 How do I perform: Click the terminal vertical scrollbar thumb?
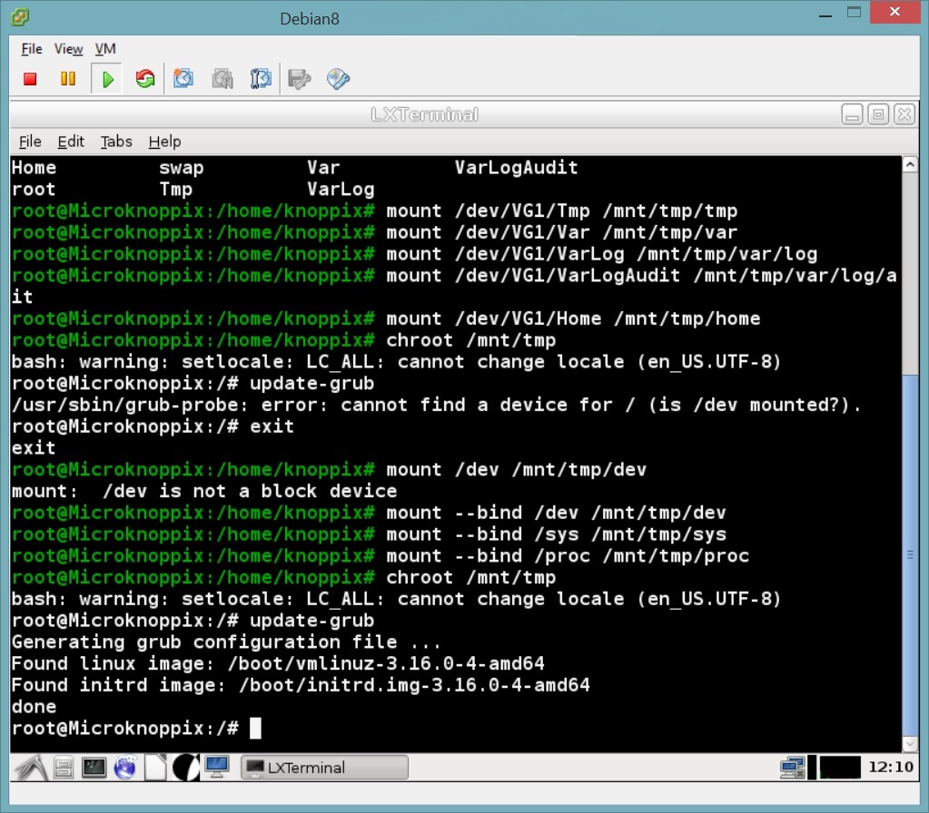point(910,554)
